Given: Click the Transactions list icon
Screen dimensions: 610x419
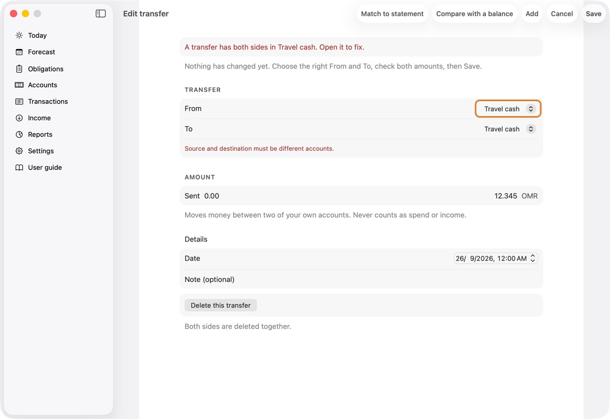Looking at the screenshot, I should [x=19, y=101].
